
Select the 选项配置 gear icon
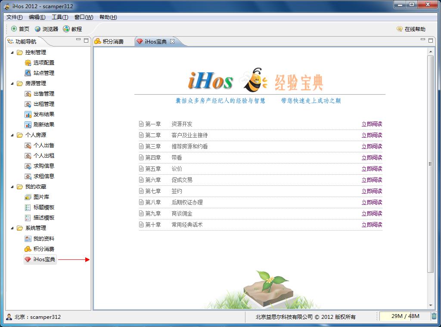tap(28, 63)
